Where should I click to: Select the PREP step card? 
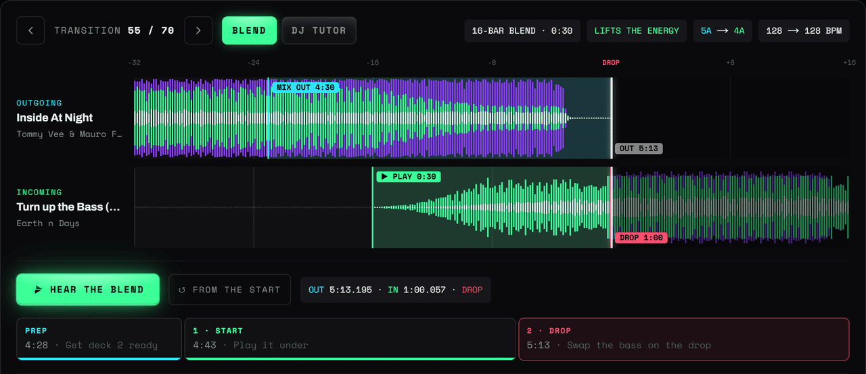tap(99, 339)
